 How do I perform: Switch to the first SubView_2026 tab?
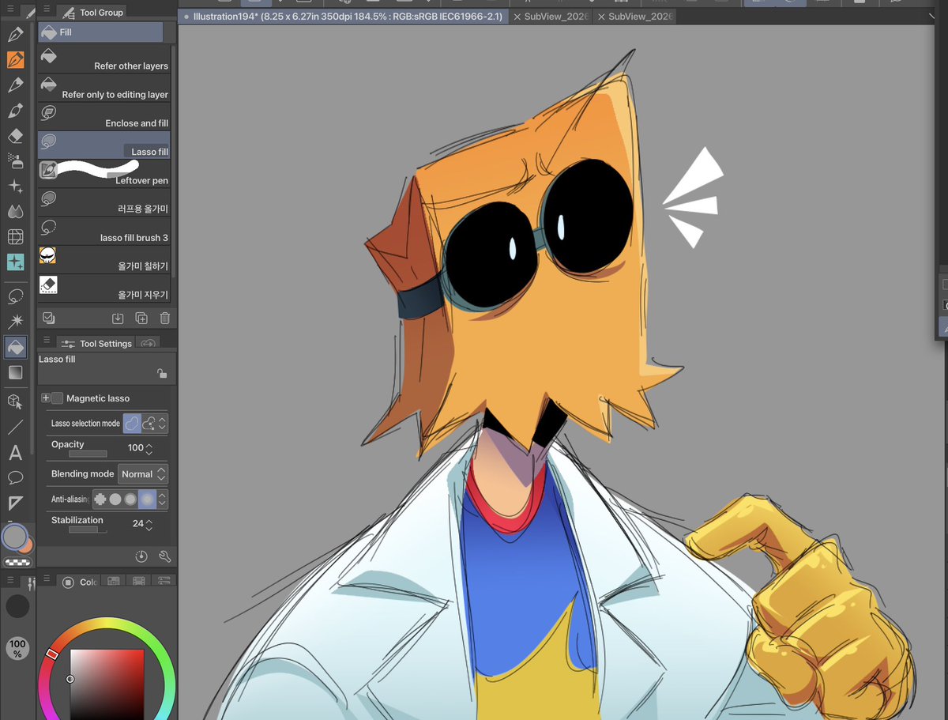(x=551, y=16)
